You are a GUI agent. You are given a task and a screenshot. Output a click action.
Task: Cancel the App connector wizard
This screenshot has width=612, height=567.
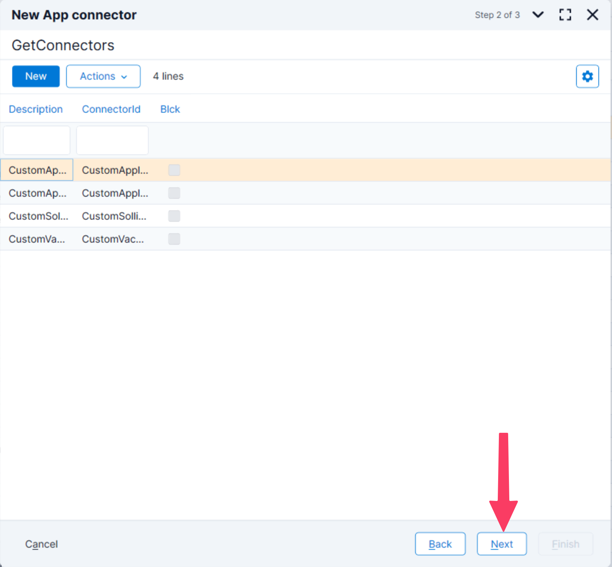pyautogui.click(x=41, y=544)
